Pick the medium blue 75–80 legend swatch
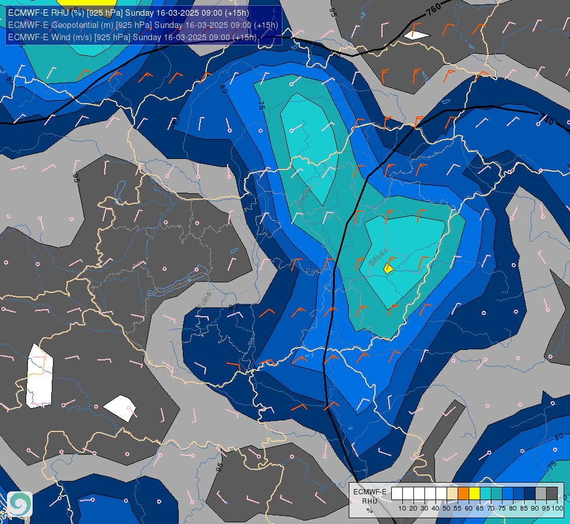The width and height of the screenshot is (570, 524). click(x=508, y=493)
